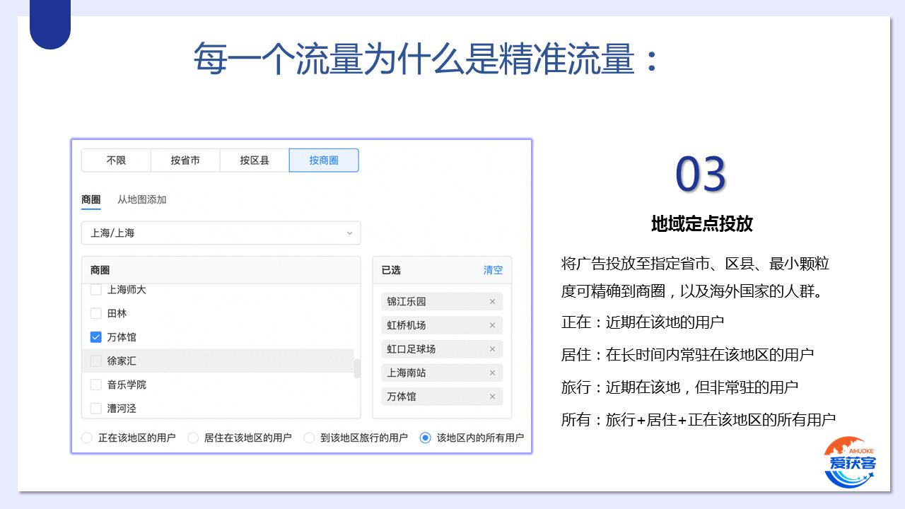Remove 上海南站 with its X icon
Viewport: 905px width, 509px height.
[493, 373]
